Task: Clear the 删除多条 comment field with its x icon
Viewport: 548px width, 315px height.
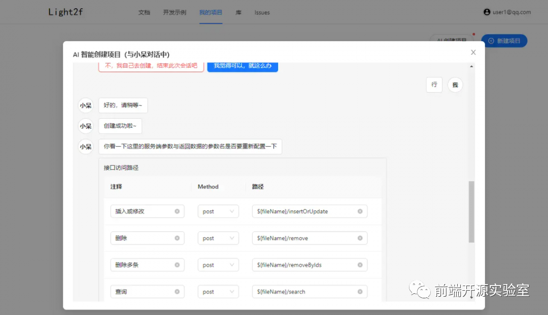Action: click(x=177, y=264)
